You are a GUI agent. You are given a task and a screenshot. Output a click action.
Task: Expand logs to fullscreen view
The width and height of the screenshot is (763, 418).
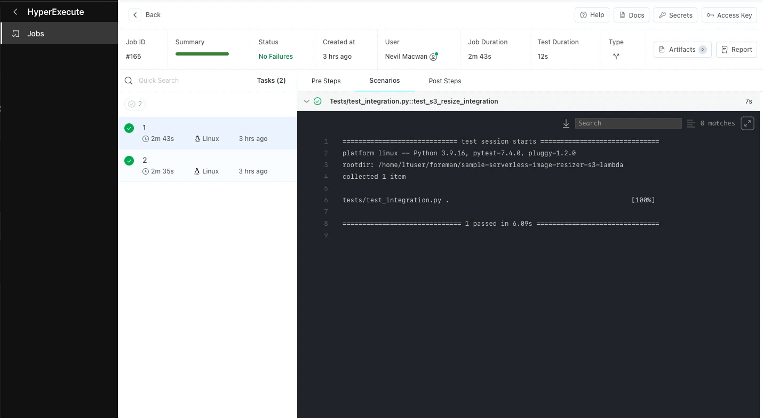tap(748, 123)
